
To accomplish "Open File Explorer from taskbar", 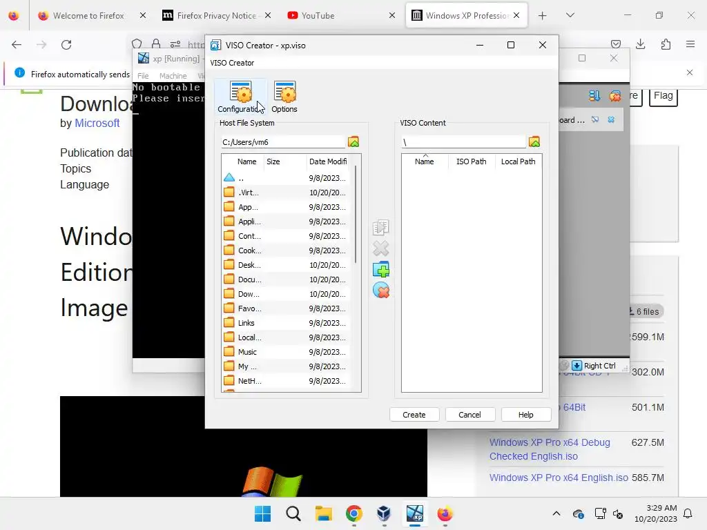I will (323, 513).
